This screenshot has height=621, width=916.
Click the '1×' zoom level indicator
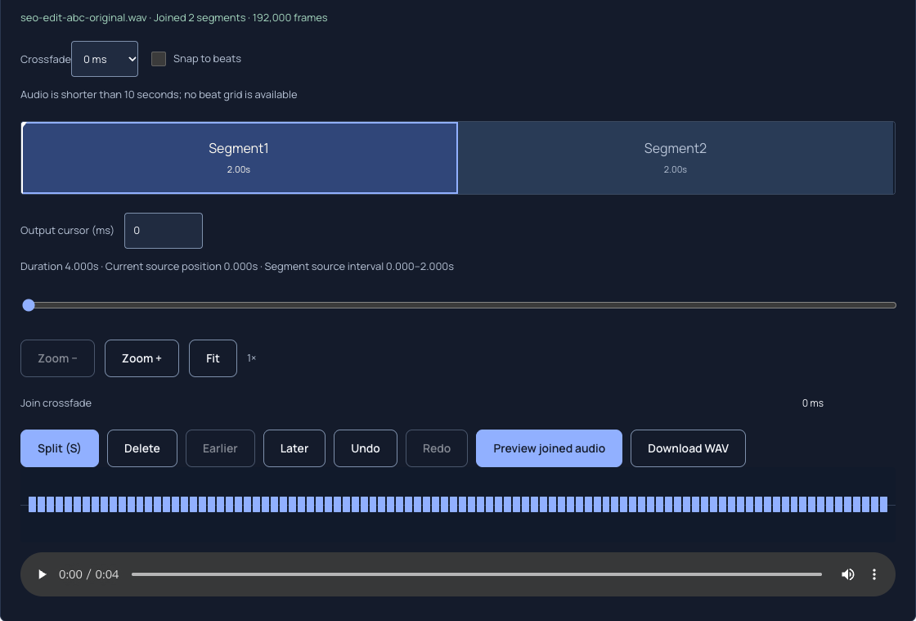click(251, 358)
